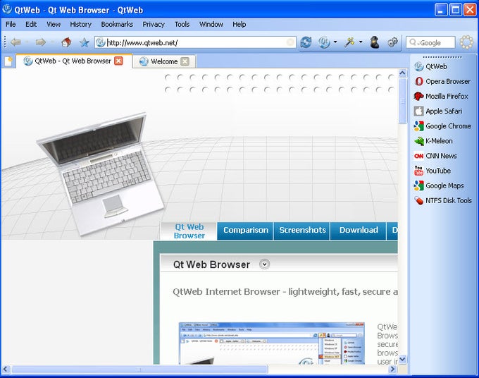Open the Bookmarks menu

pyautogui.click(x=117, y=24)
